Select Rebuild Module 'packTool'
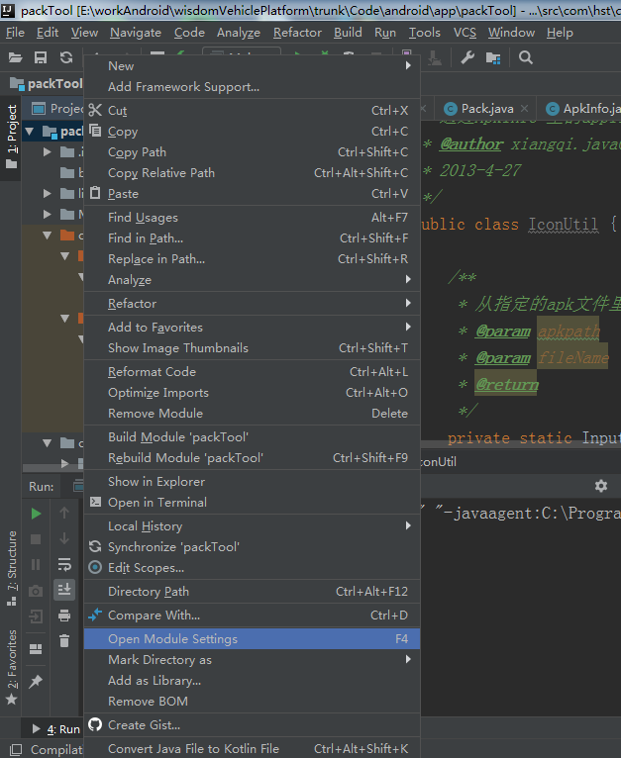This screenshot has height=758, width=621. pyautogui.click(x=252, y=458)
